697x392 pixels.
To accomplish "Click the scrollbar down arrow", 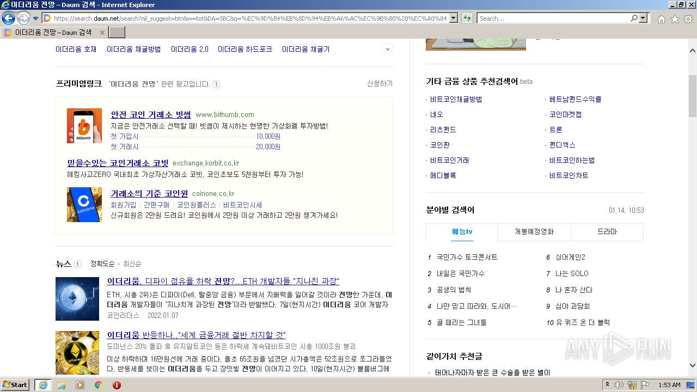I will [x=693, y=366].
